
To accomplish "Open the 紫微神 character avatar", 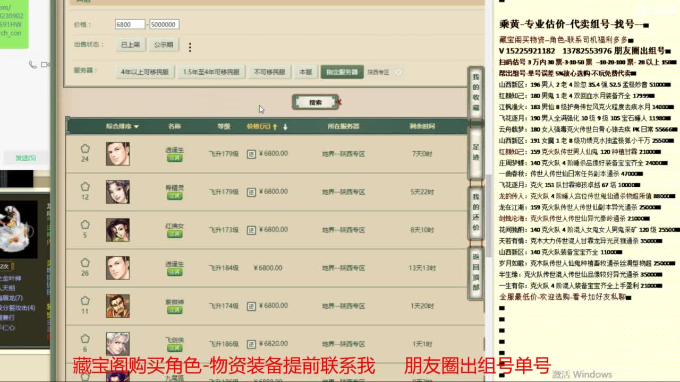I will point(117,306).
